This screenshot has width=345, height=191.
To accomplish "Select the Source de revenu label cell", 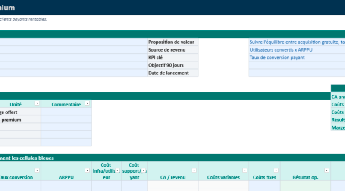I will pos(172,50).
